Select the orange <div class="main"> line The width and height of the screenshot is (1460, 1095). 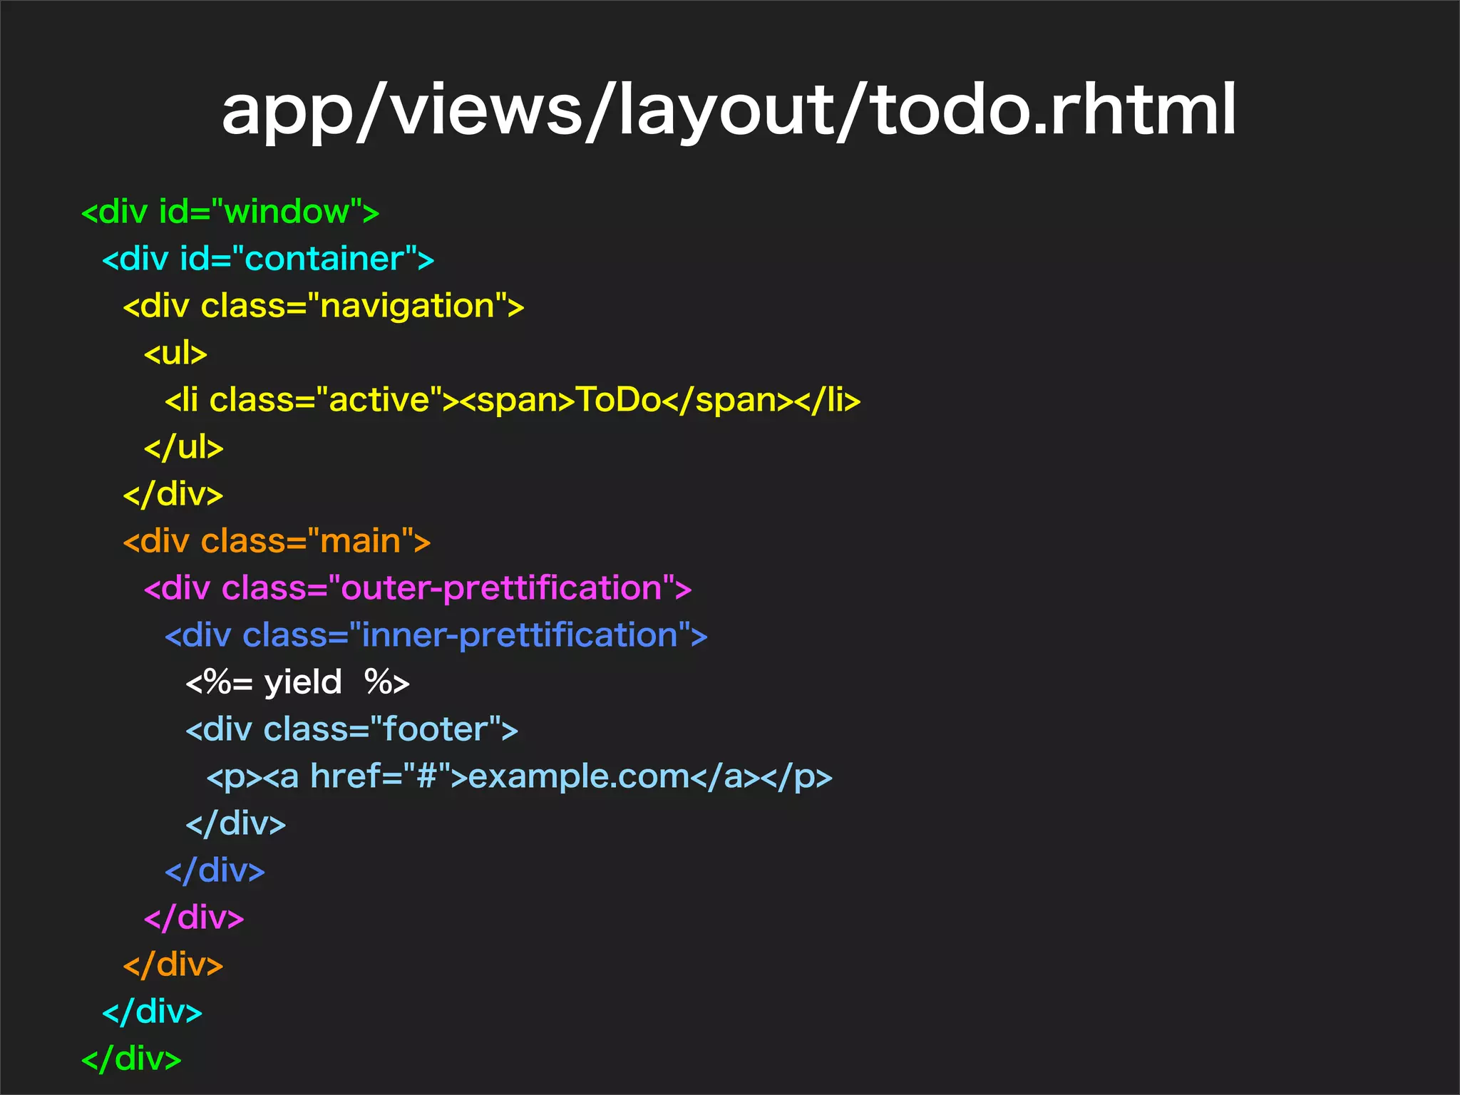pyautogui.click(x=277, y=541)
